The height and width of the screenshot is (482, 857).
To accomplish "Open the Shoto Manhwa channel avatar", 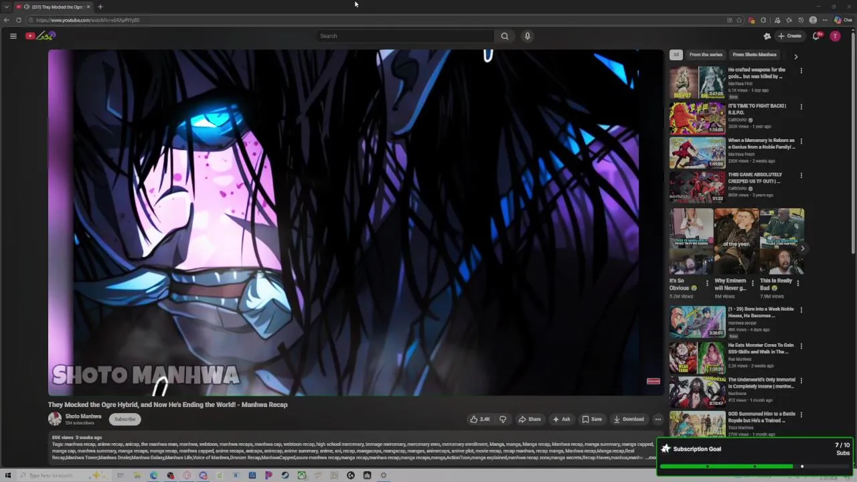I will click(55, 419).
